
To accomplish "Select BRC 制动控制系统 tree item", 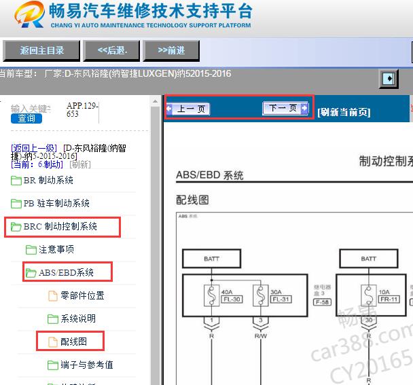I will (60, 227).
